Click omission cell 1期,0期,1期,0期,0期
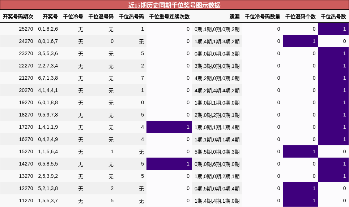The height and width of the screenshot is (207, 349). [x=217, y=103]
